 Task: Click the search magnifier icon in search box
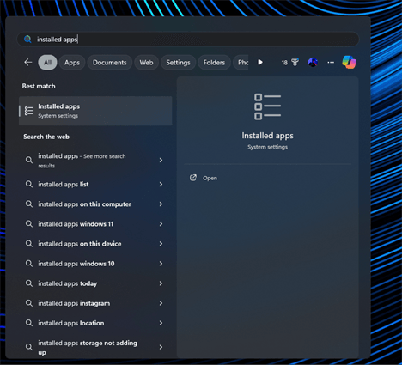[27, 40]
